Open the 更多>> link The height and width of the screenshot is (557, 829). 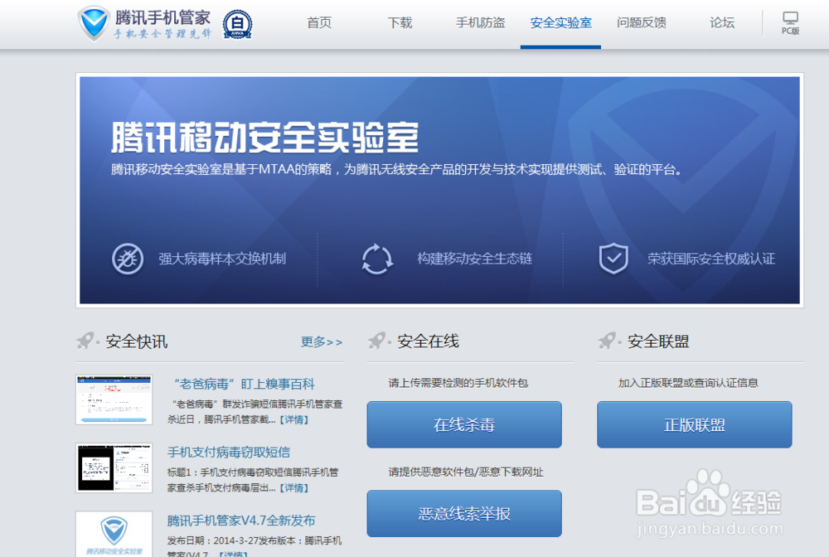322,341
